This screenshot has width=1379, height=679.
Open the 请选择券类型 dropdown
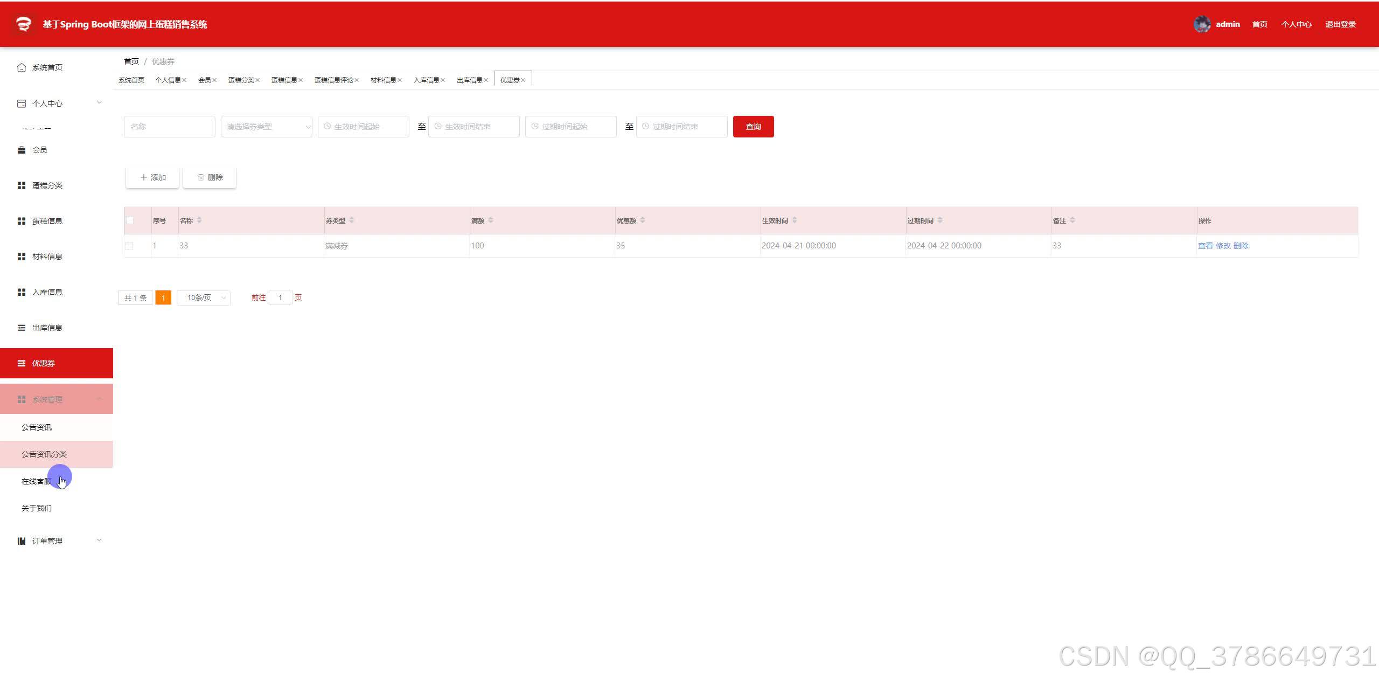266,127
